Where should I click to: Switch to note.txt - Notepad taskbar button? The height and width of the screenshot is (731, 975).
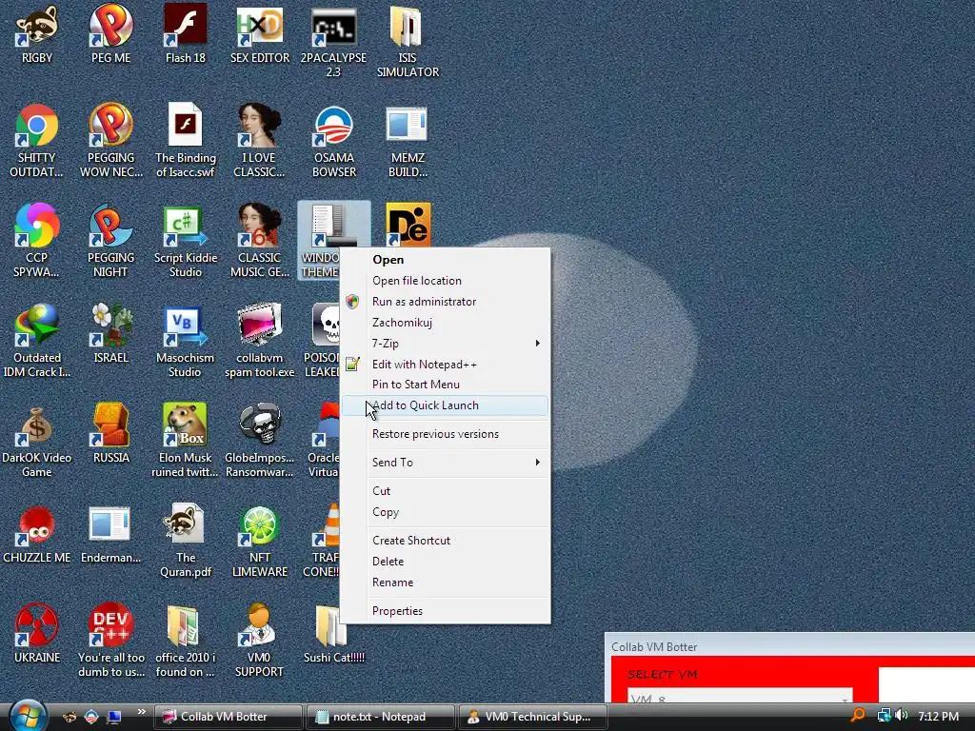[x=380, y=717]
